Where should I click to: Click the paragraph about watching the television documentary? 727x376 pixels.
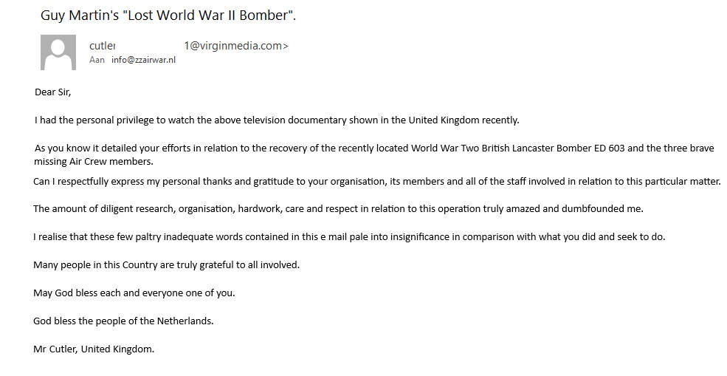click(277, 120)
